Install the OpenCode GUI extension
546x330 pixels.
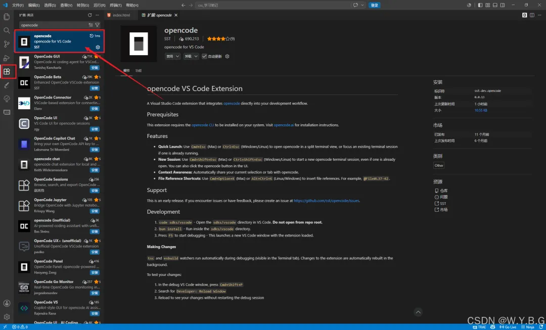coord(95,68)
